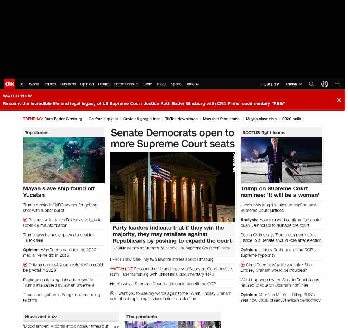
Task: Click trending topic California quake
Action: [103, 119]
